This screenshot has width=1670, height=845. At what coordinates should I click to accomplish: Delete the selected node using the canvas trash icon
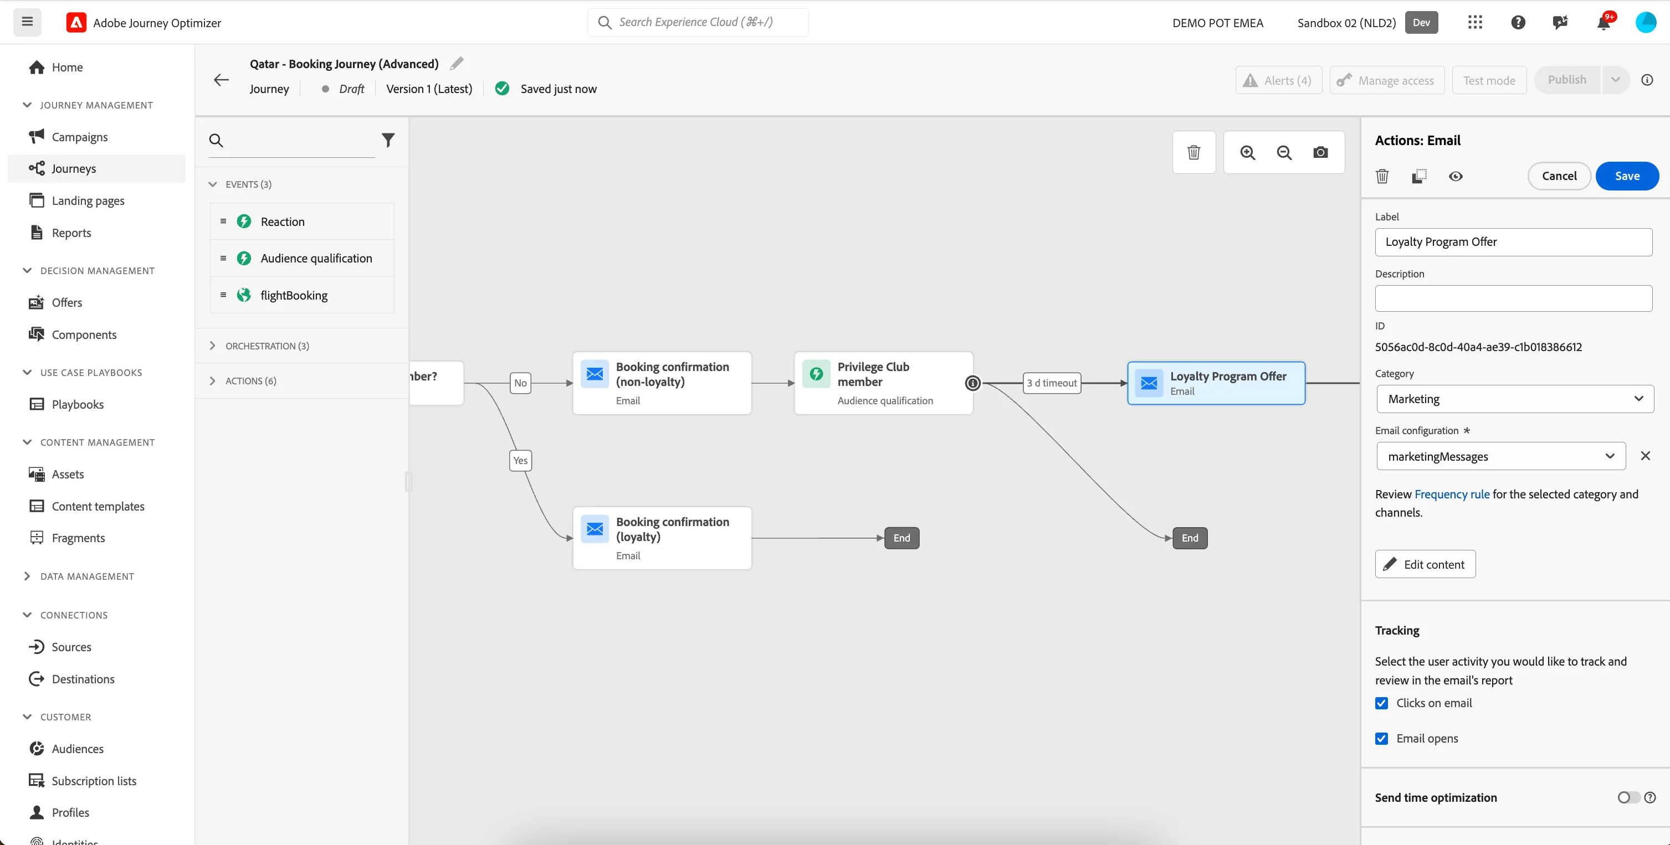1193,152
